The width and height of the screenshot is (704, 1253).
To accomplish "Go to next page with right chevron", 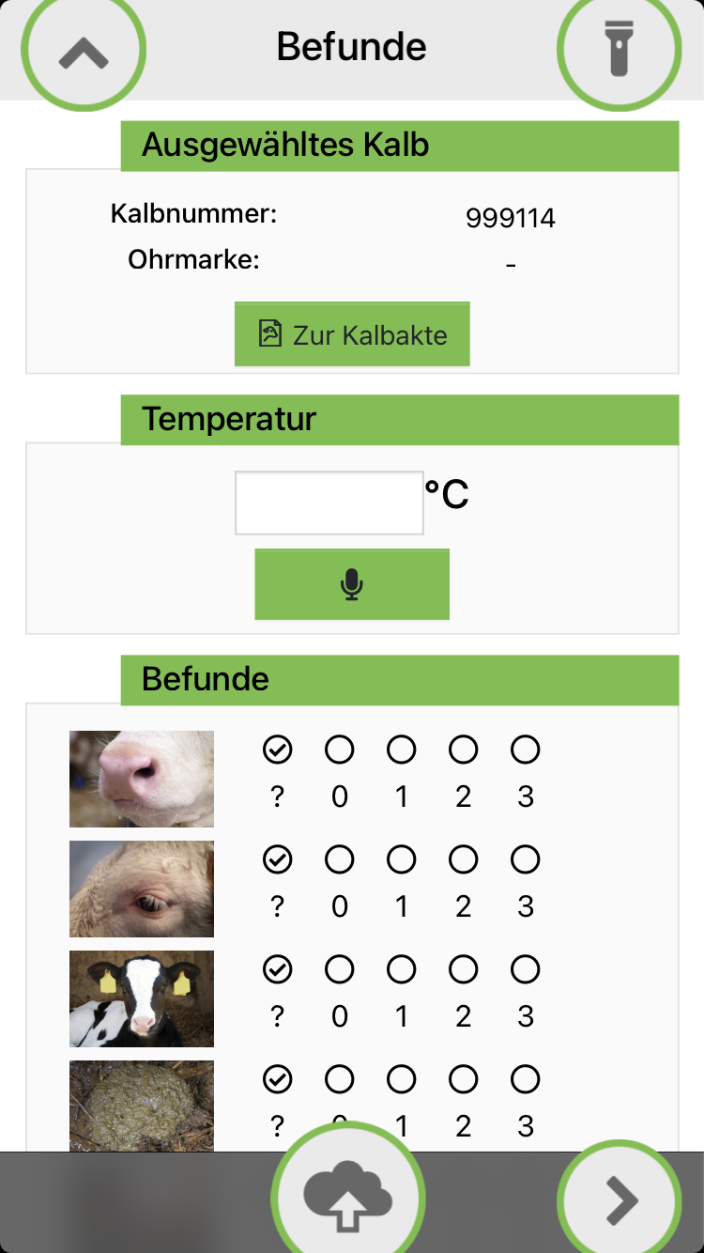I will click(x=620, y=1200).
